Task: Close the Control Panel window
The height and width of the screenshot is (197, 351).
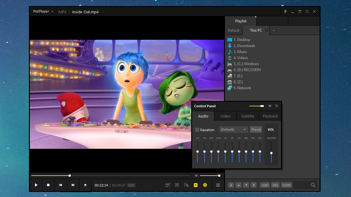Action: point(277,106)
